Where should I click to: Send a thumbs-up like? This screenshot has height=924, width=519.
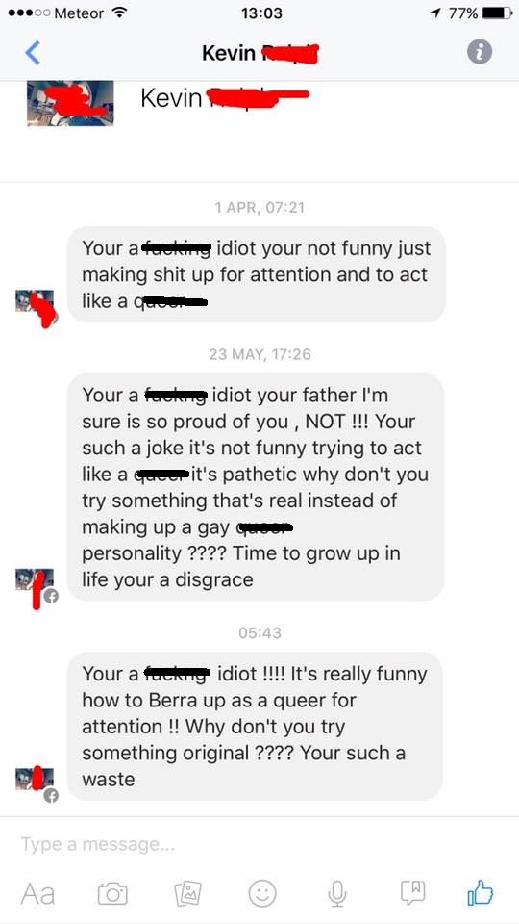pyautogui.click(x=481, y=893)
